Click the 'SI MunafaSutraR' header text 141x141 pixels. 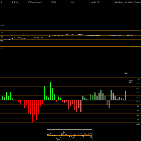(x=35, y=2)
